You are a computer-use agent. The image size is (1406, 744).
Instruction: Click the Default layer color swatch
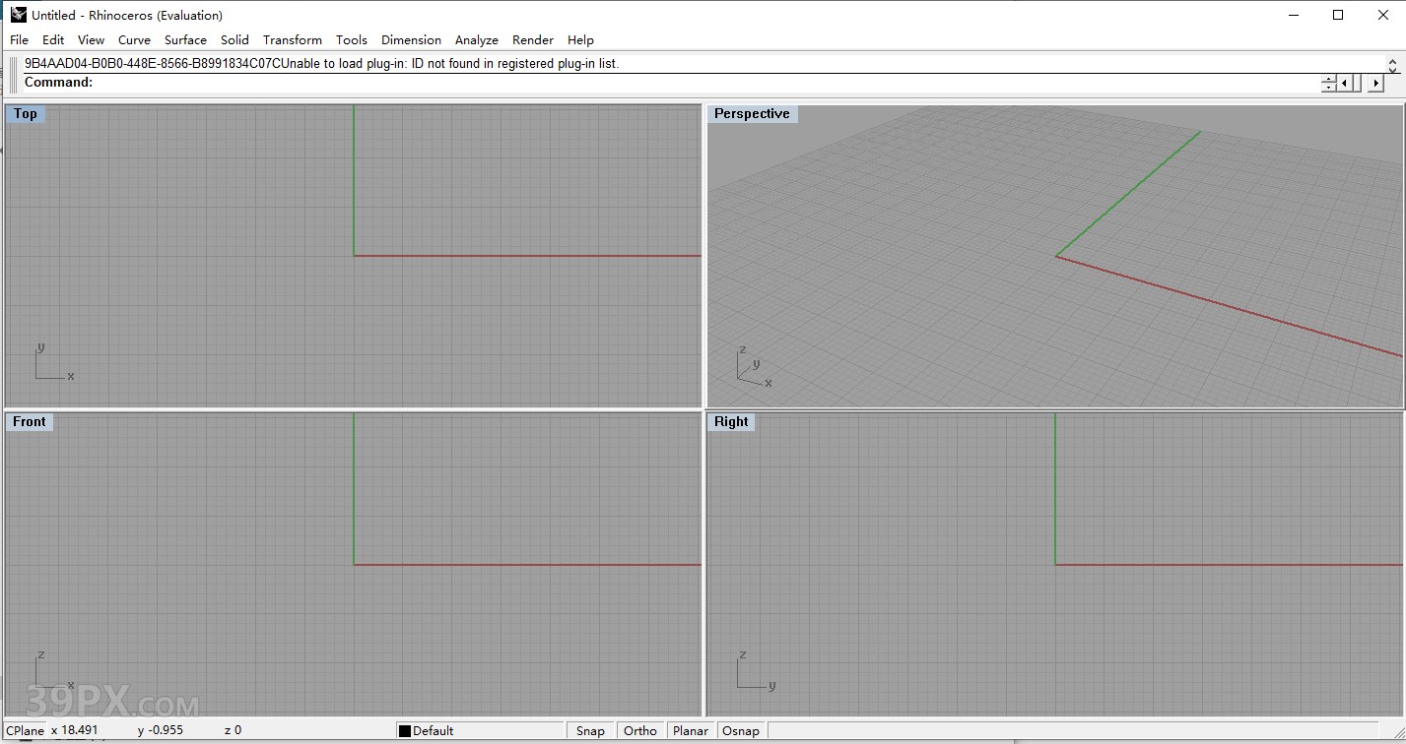[x=404, y=730]
